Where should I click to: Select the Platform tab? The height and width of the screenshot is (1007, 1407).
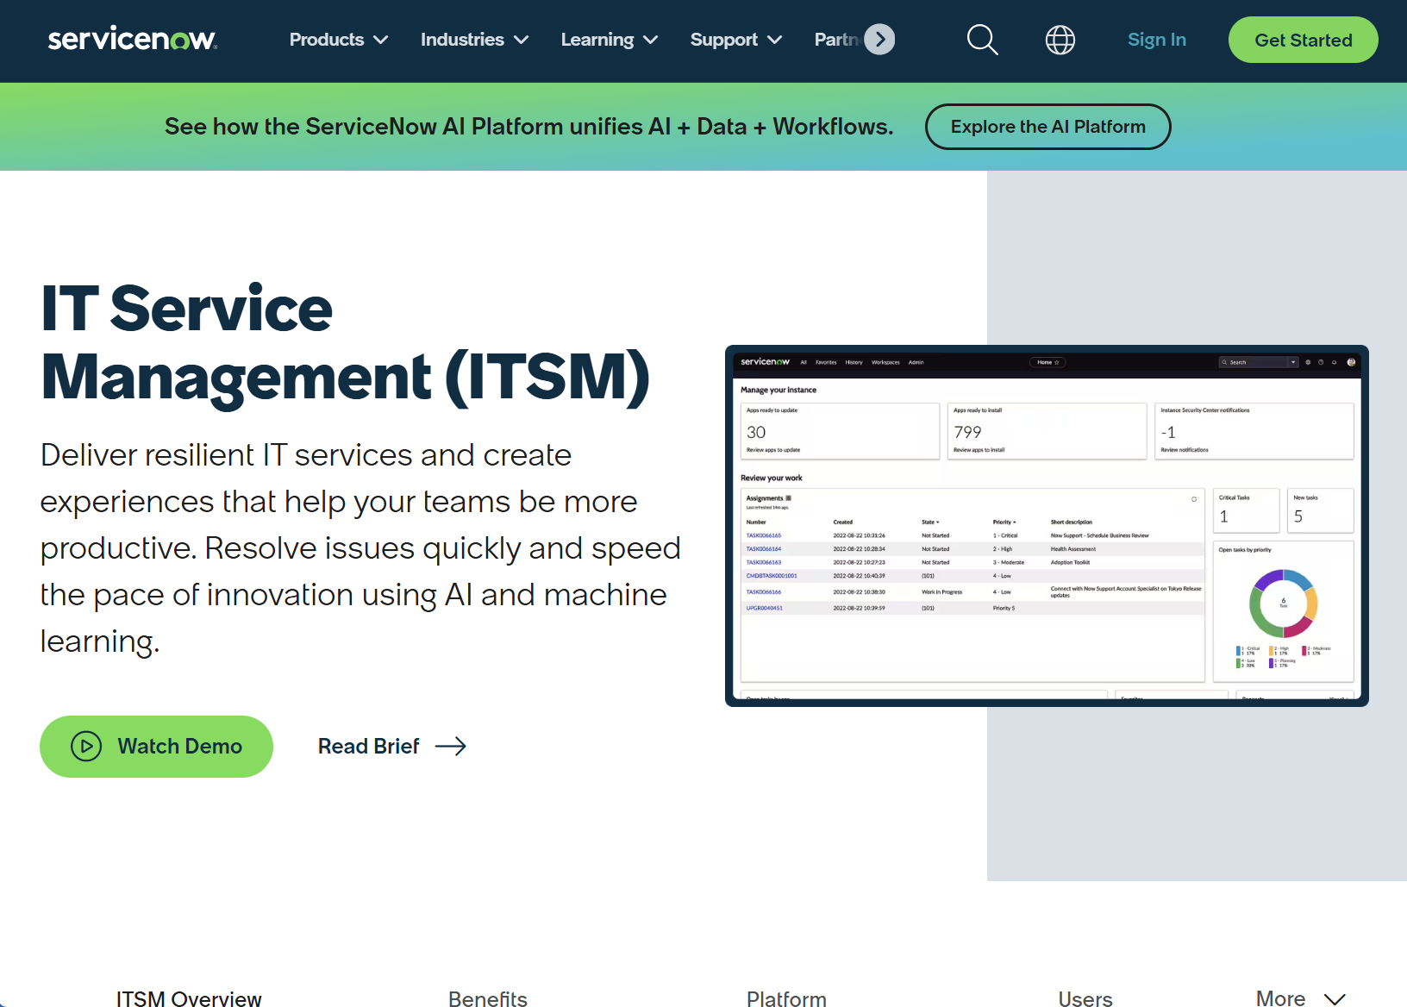pos(786,998)
